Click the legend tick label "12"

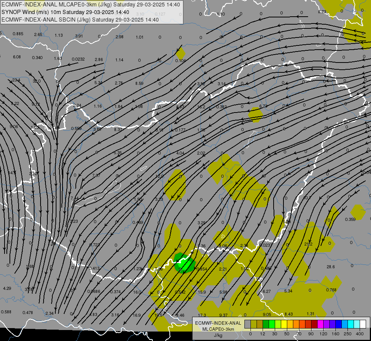click(262, 334)
